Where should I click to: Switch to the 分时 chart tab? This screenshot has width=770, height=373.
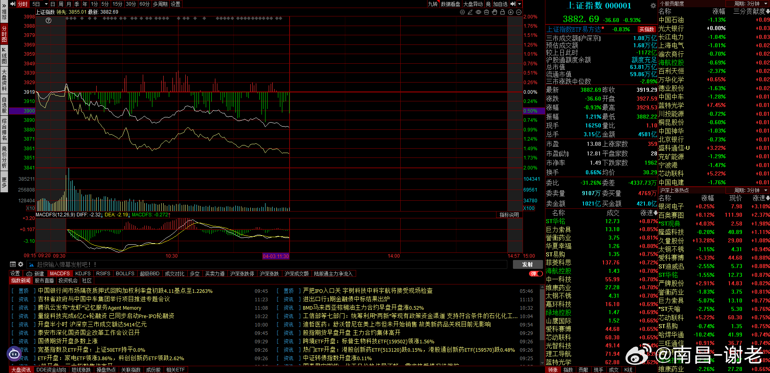point(22,4)
